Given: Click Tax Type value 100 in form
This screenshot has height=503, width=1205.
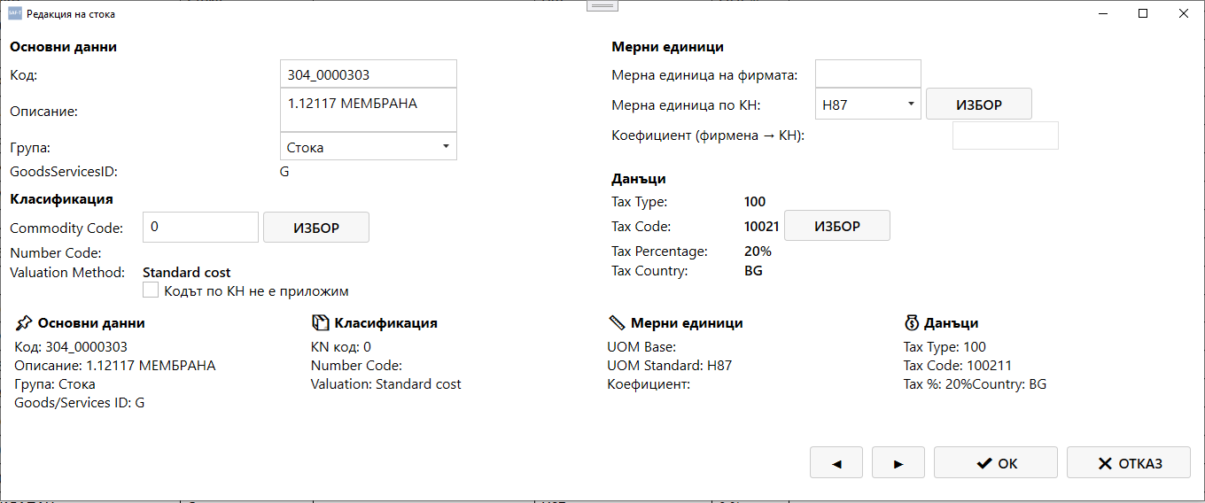Looking at the screenshot, I should [755, 202].
